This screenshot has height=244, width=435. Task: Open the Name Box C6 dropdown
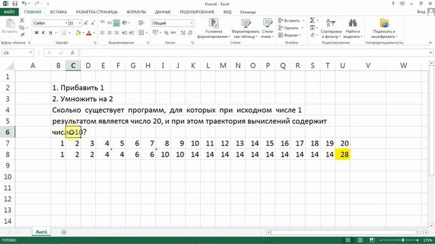31,53
